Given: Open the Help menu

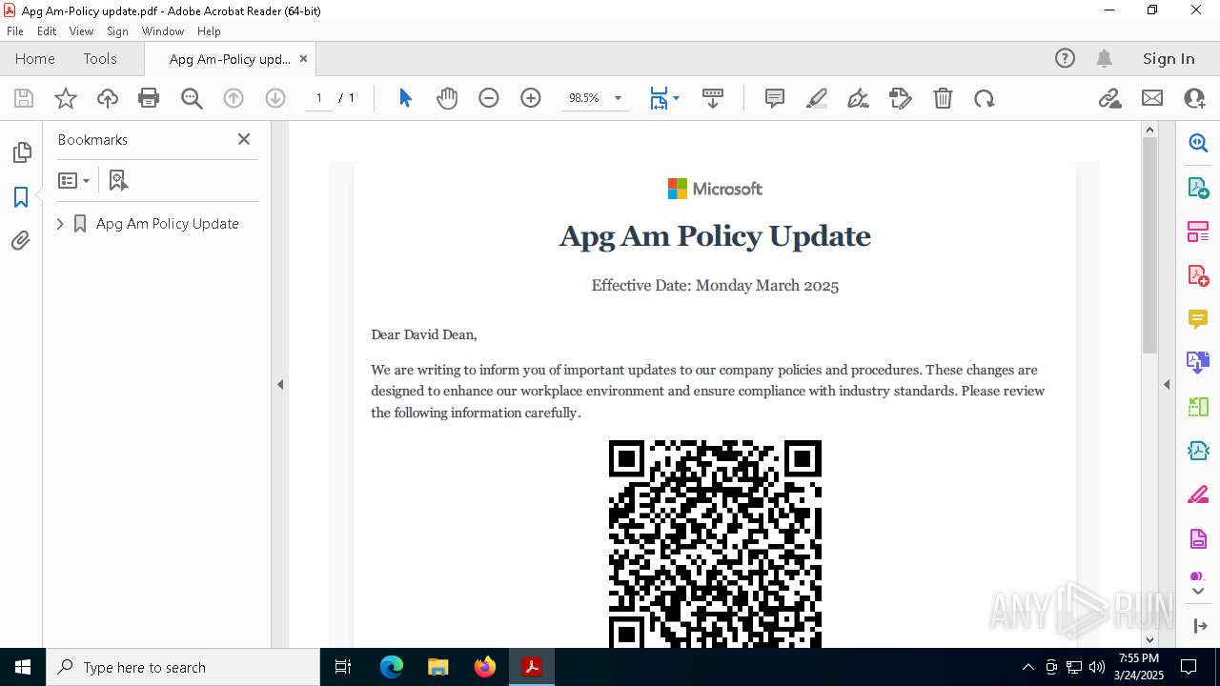Looking at the screenshot, I should click(209, 31).
